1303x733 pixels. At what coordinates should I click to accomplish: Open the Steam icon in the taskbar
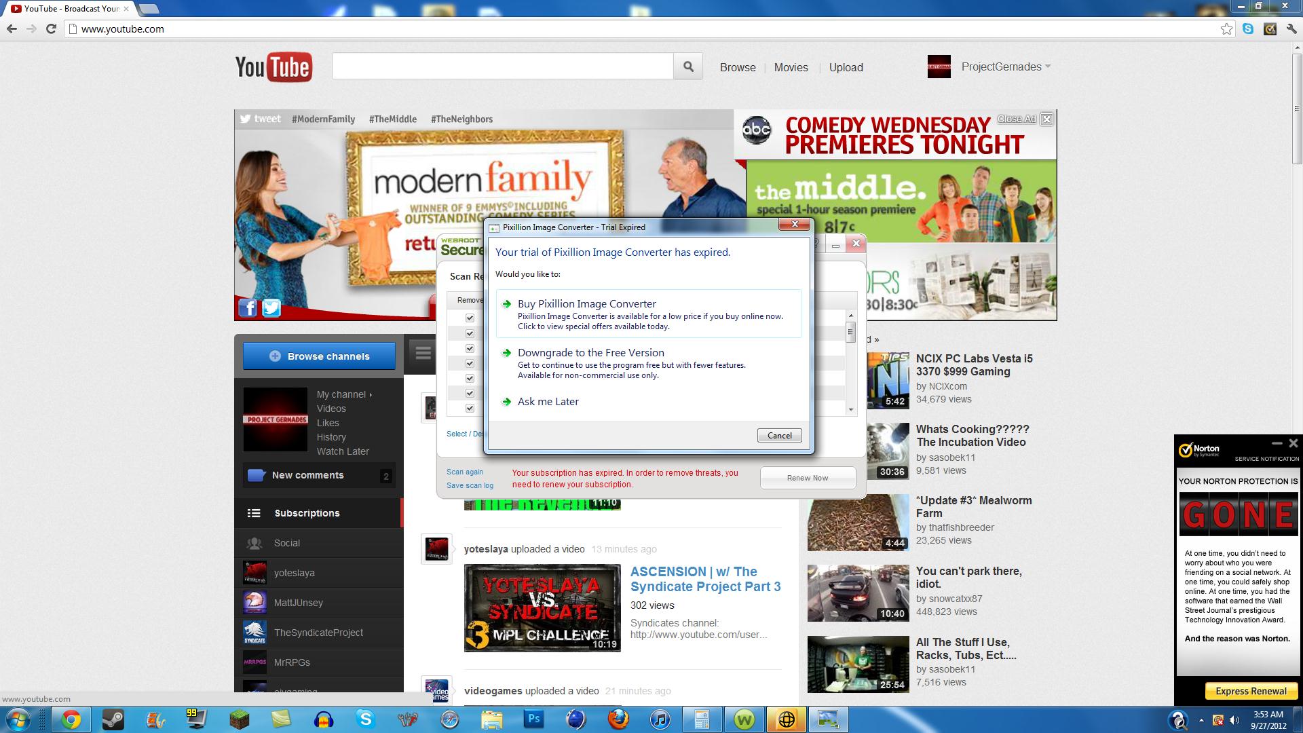pyautogui.click(x=113, y=719)
